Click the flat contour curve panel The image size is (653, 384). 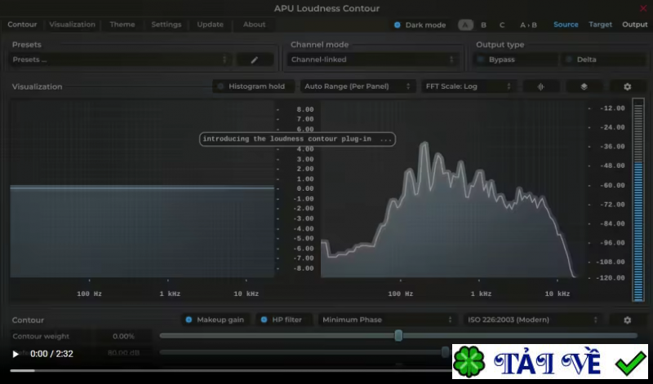pyautogui.click(x=142, y=189)
